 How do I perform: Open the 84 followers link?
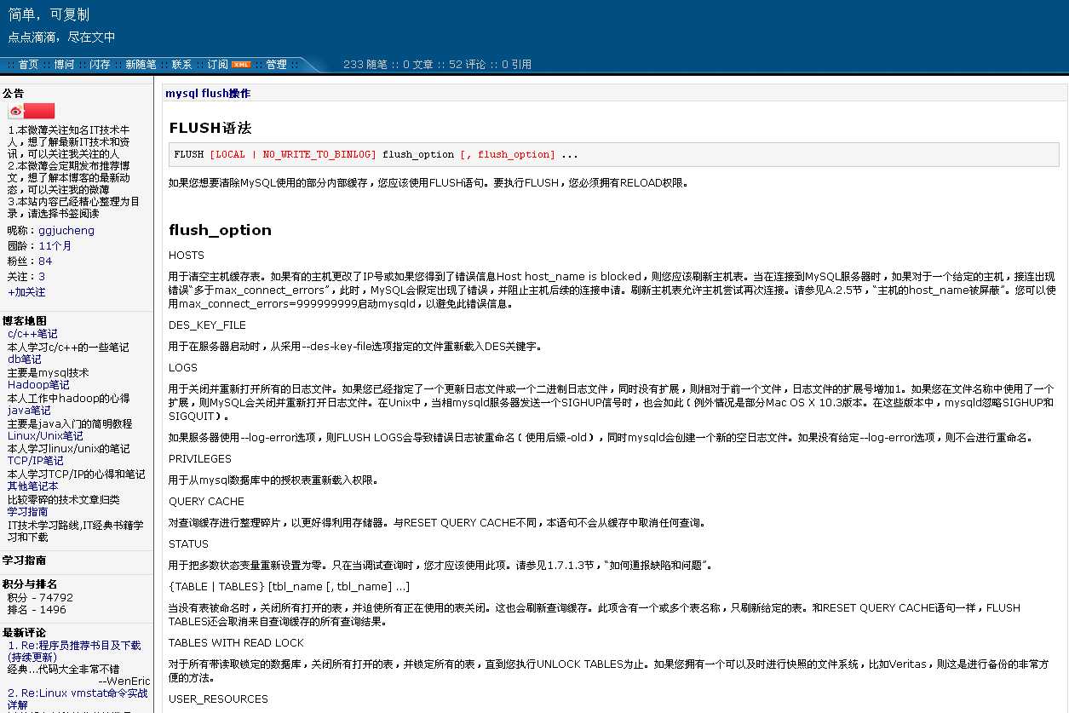click(45, 262)
